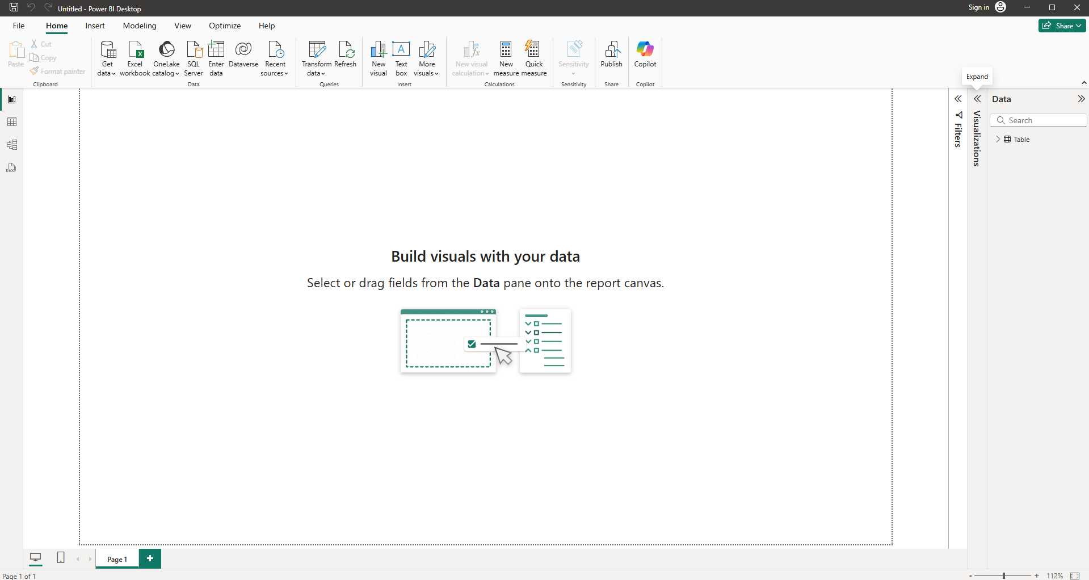Create a New measure

pos(506,58)
